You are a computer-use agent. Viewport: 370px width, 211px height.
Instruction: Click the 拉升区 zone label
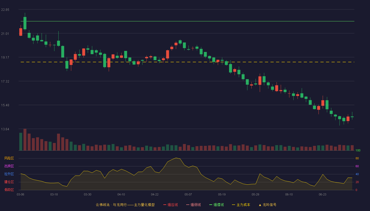coord(9,174)
